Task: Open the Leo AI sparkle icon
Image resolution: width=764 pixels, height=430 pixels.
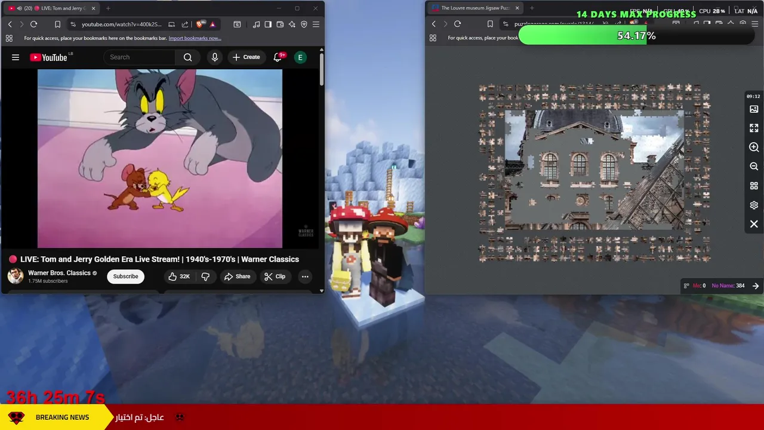Action: tap(292, 24)
